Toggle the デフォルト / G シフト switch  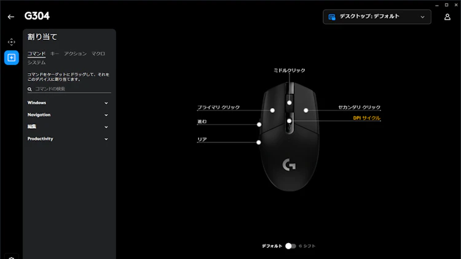pyautogui.click(x=291, y=246)
